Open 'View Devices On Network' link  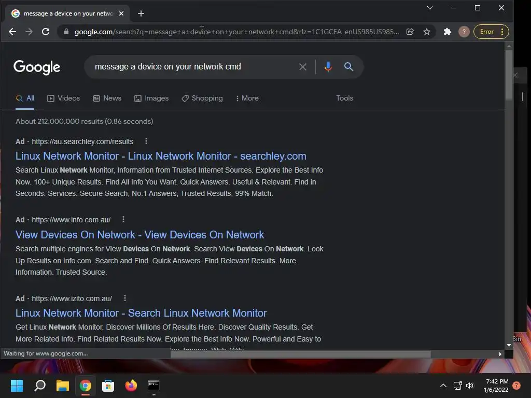pos(140,235)
